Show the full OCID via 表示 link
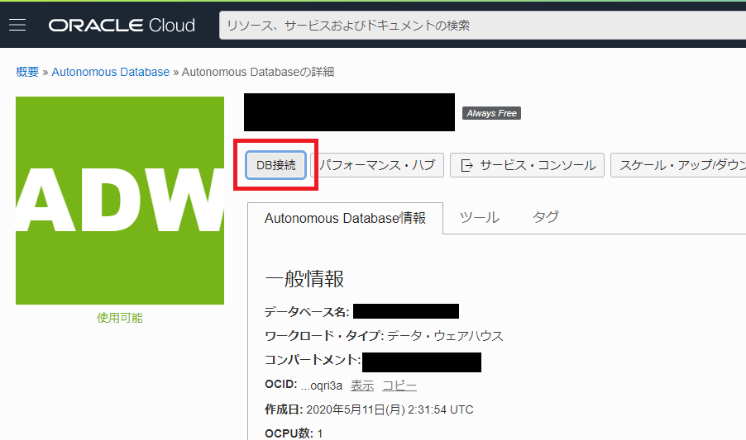 pyautogui.click(x=362, y=386)
